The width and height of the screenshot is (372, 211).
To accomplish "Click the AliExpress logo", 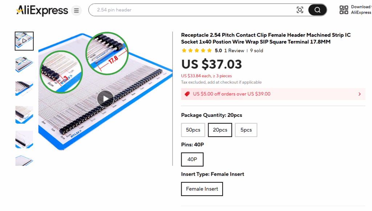I will tap(42, 10).
